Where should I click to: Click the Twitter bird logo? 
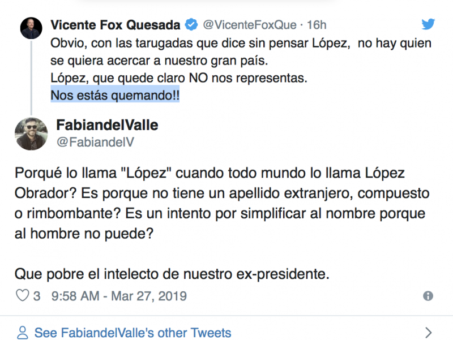point(429,24)
